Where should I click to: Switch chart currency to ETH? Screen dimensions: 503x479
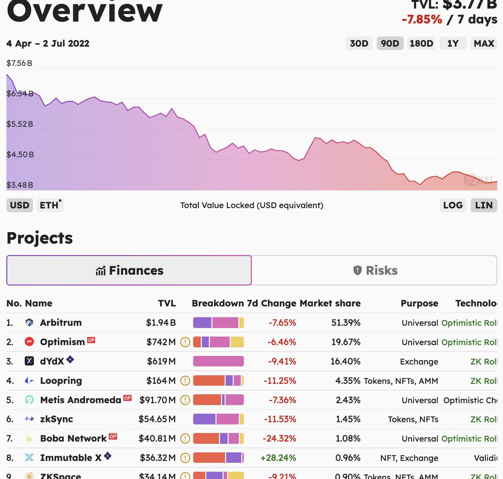50,205
